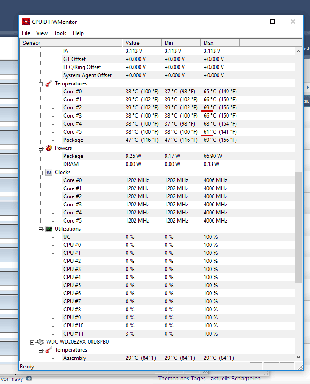Screen dimensions: 310x384
Task: Click the Clocks waveform icon
Action: click(x=49, y=172)
